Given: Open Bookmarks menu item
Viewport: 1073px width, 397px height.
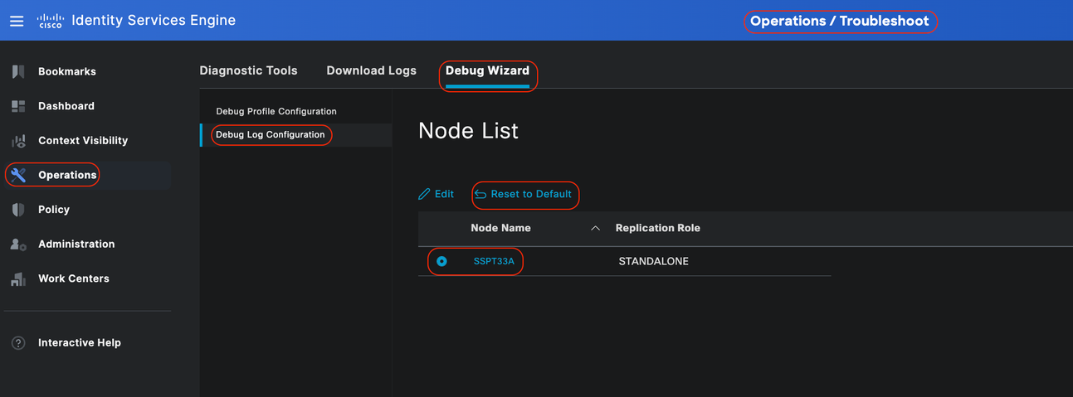Looking at the screenshot, I should coord(67,71).
